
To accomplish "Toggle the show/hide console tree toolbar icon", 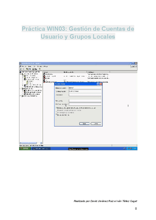I will [x=30, y=69].
